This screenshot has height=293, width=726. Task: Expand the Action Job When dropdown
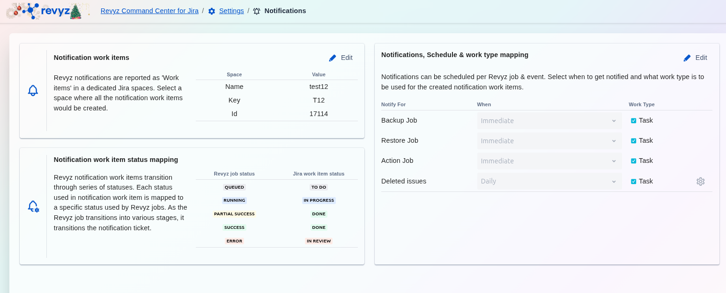coord(549,161)
